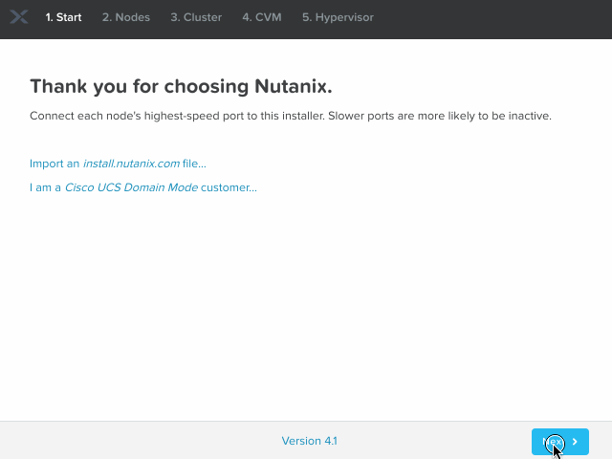Select the 4. CVM step
The height and width of the screenshot is (459, 612).
(261, 17)
